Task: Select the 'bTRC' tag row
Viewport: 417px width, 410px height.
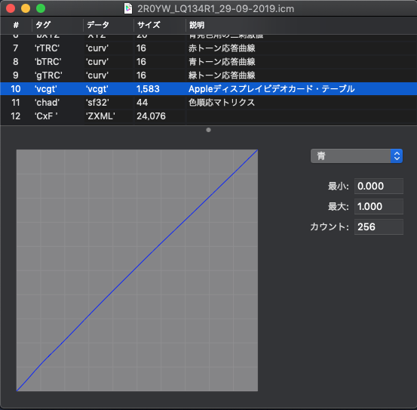Action: [208, 62]
